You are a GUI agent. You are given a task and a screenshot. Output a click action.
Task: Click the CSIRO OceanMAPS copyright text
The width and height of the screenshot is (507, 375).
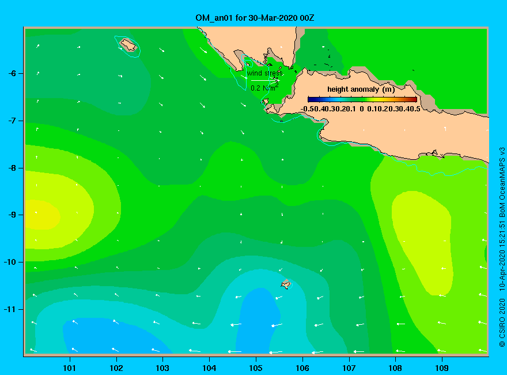(x=502, y=247)
